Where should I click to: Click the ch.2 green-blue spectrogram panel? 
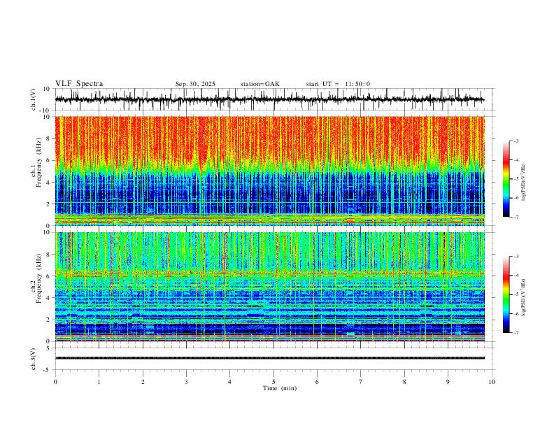click(269, 287)
